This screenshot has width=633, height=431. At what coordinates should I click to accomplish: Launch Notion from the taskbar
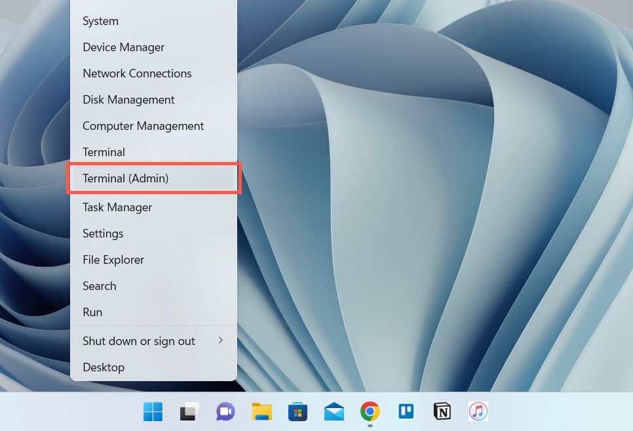(442, 412)
